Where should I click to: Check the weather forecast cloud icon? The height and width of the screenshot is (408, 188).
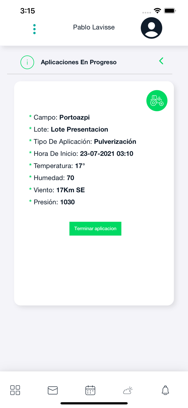point(128,390)
